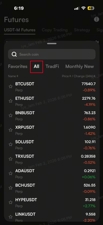Tap the star next to XRPUSDT
The width and height of the screenshot is (103, 225).
pos(10,130)
